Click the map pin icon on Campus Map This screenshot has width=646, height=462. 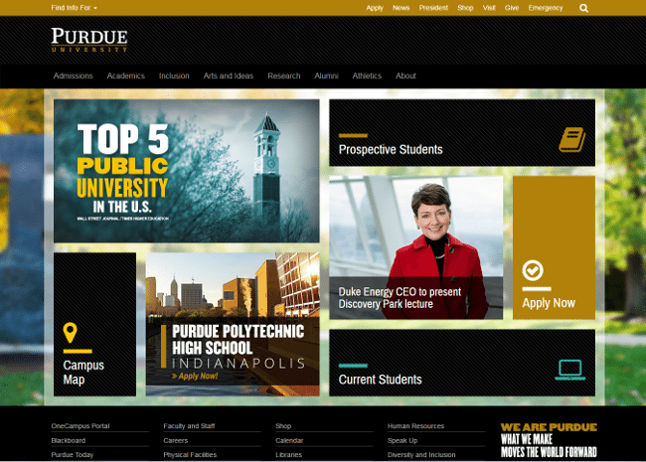click(70, 333)
